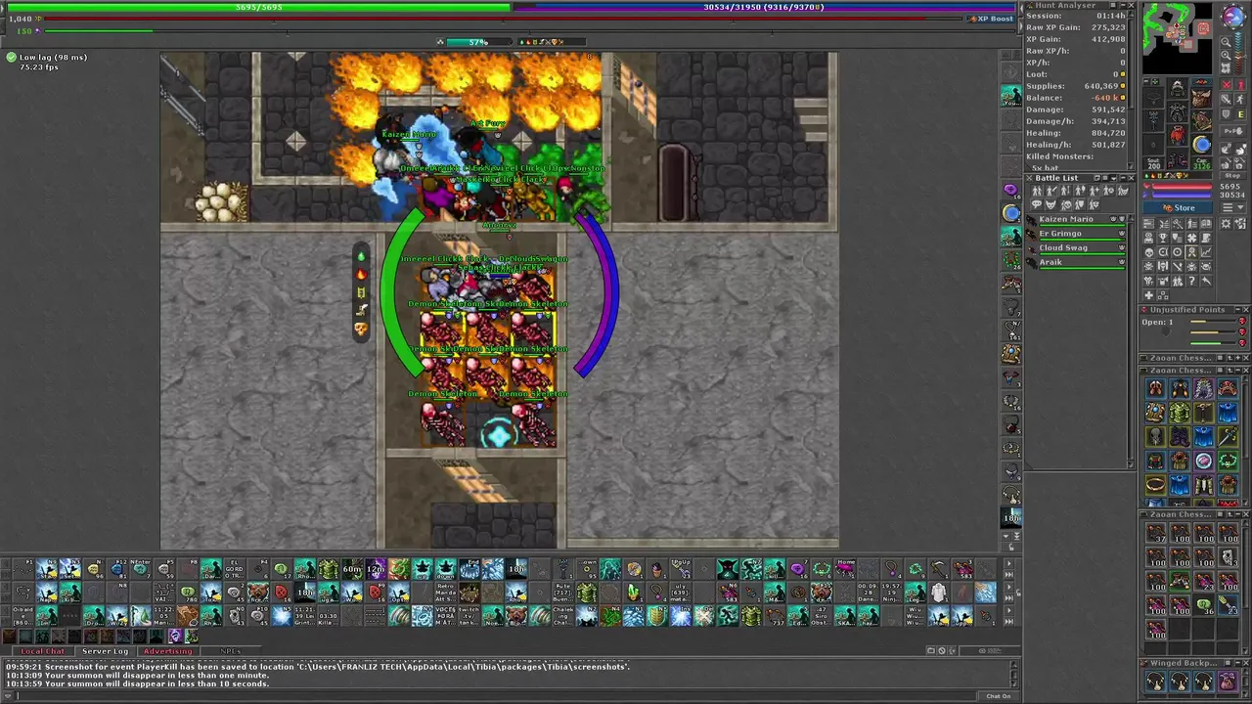
Task: Select Cloud Swag in Battle List
Action: click(x=1075, y=248)
